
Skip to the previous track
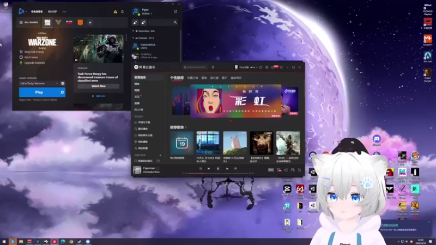209,169
